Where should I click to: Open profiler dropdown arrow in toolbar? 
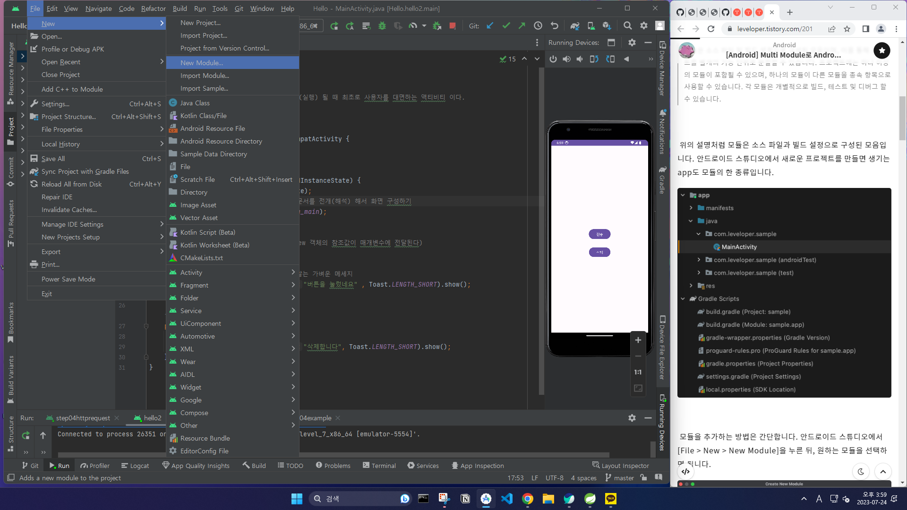tap(424, 26)
